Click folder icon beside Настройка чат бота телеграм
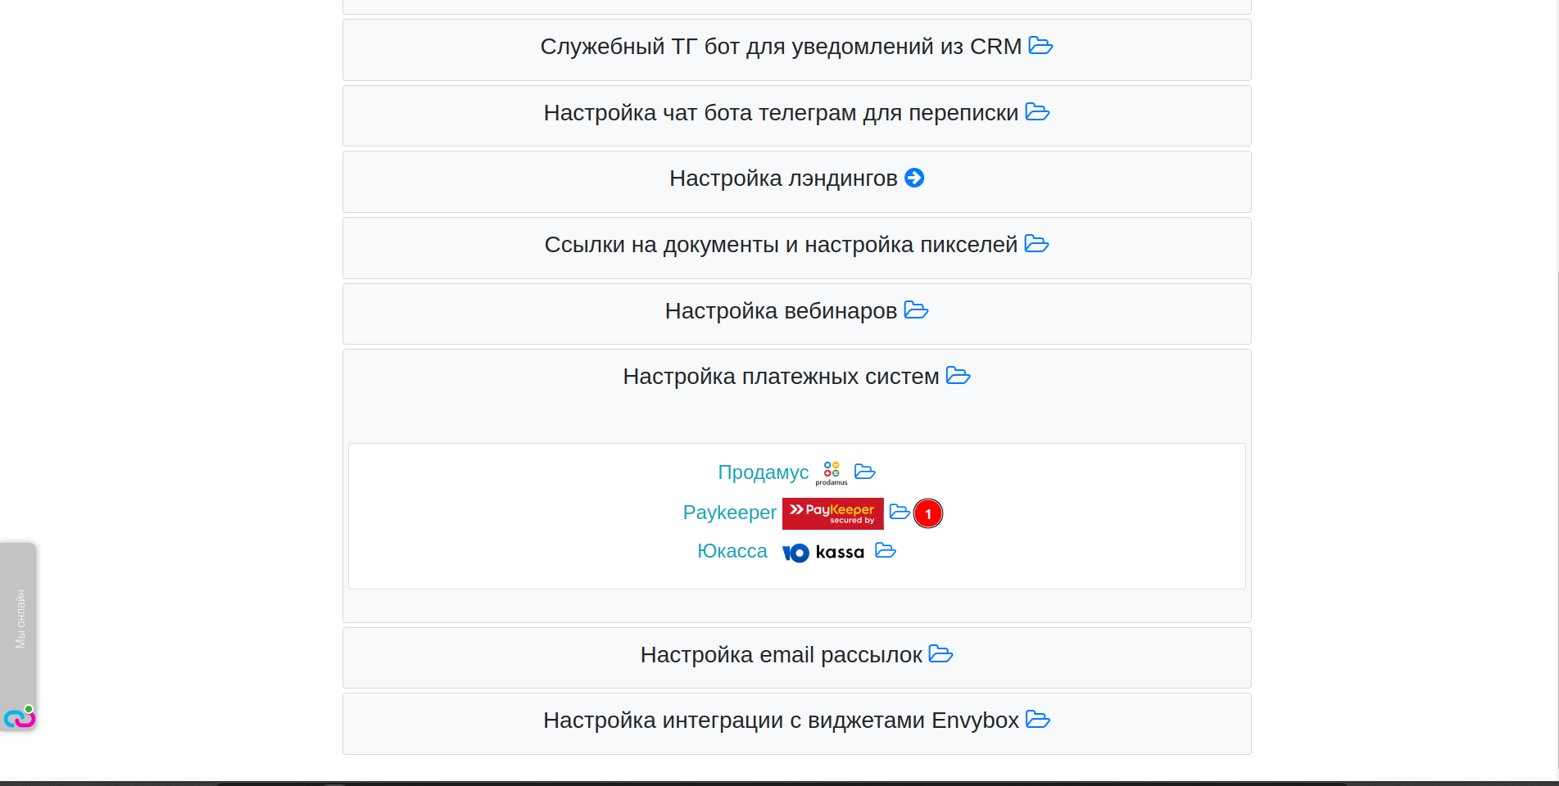The height and width of the screenshot is (786, 1559). (1037, 112)
